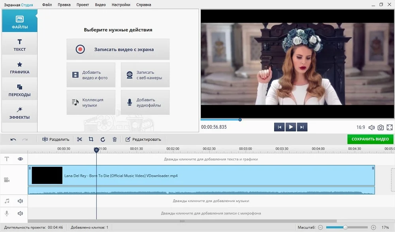Click the Масштаб zoom slider handle
395x232 pixels.
(345, 227)
